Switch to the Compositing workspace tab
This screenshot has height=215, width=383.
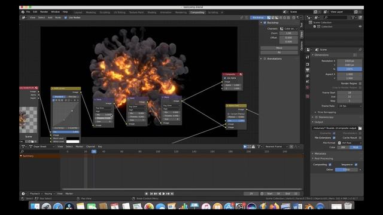click(197, 13)
